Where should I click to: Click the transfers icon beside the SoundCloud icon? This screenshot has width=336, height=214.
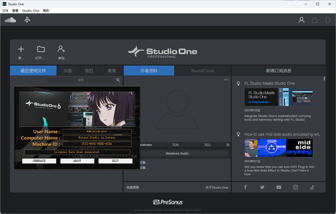tap(27, 20)
